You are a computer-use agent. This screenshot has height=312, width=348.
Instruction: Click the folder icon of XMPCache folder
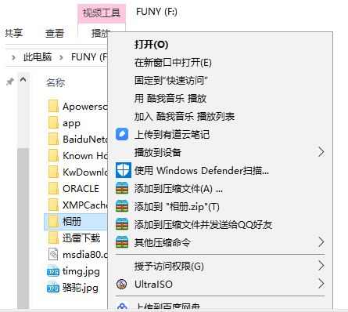(53, 205)
